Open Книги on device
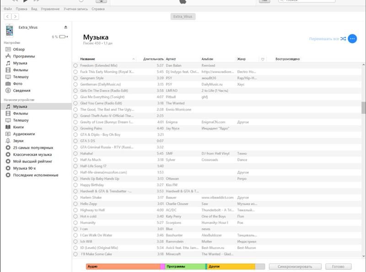The height and width of the screenshot is (272, 366). (18, 127)
